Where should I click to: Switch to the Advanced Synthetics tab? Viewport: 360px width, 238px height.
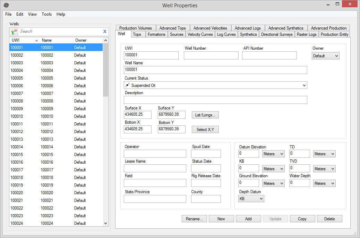[285, 28]
